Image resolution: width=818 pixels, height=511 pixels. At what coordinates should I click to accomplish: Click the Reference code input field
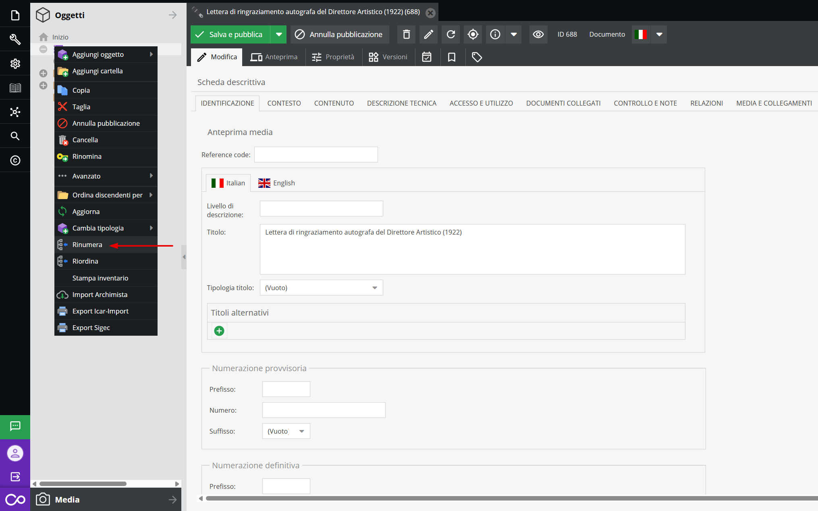pos(316,155)
